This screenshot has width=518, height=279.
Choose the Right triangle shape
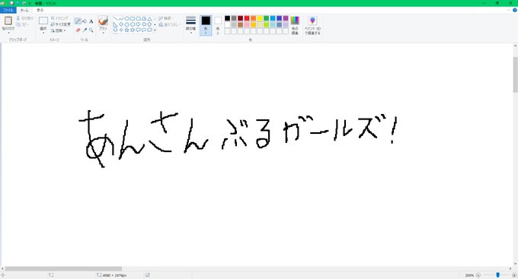click(x=115, y=24)
